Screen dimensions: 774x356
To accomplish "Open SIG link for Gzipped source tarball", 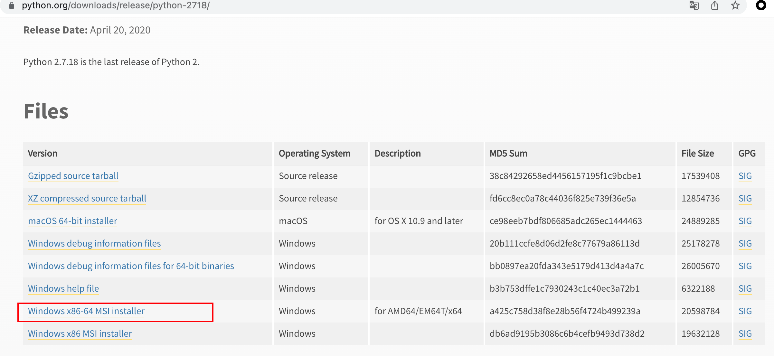I will pyautogui.click(x=745, y=176).
